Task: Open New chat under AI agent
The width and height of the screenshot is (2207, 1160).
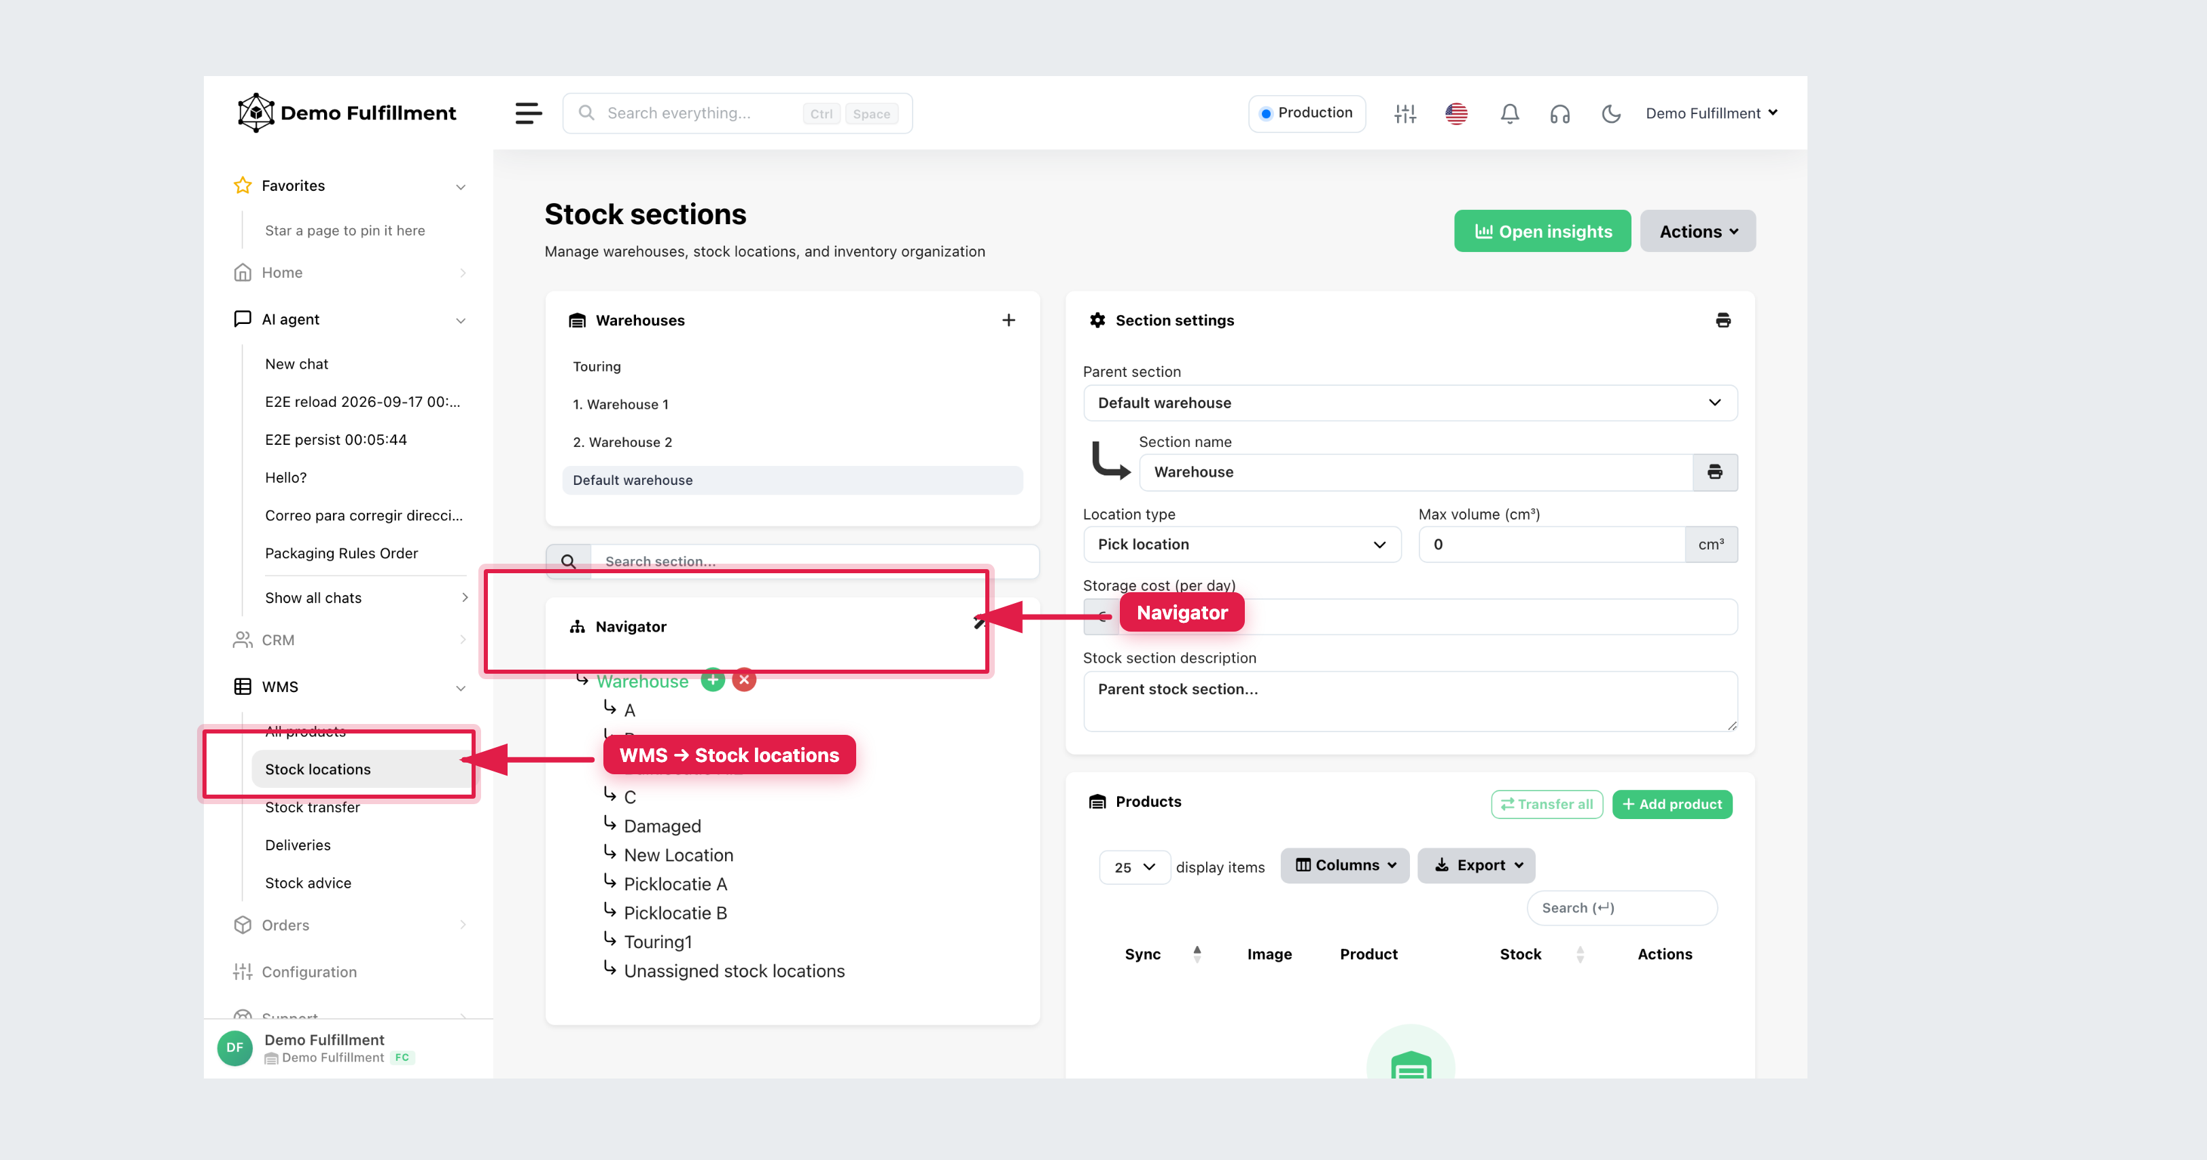Action: click(296, 364)
